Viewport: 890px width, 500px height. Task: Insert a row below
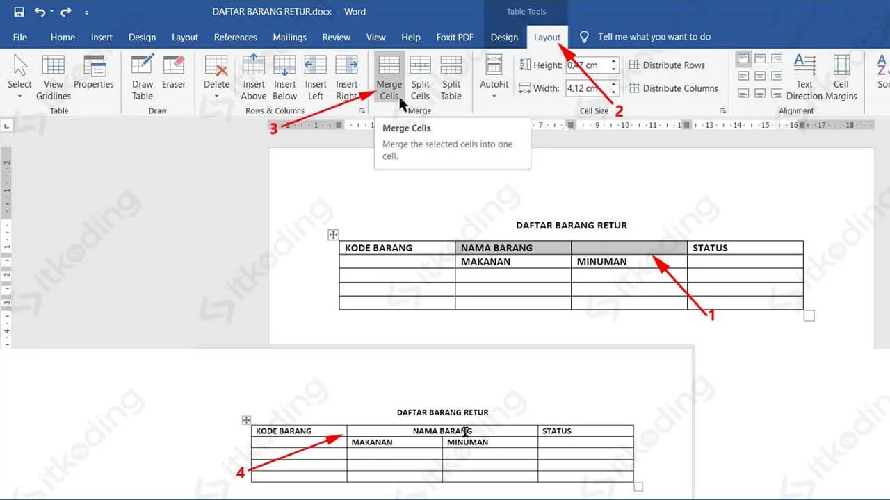pos(284,78)
